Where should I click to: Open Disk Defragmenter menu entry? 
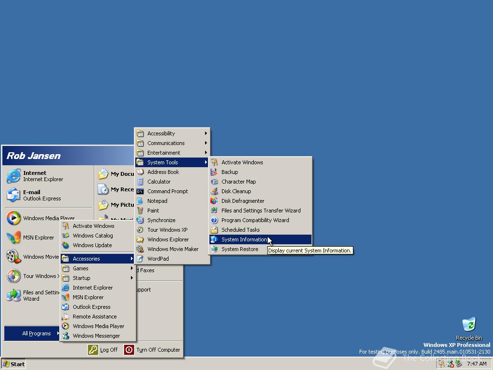pos(260,201)
